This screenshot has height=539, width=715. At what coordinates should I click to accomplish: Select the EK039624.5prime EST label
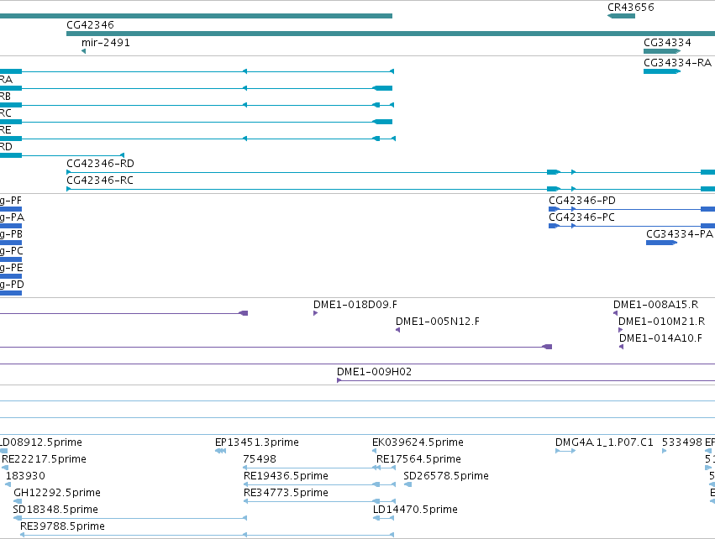coord(418,442)
